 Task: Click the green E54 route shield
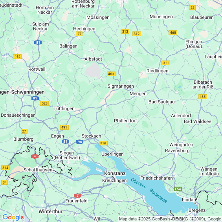(x=178, y=189)
